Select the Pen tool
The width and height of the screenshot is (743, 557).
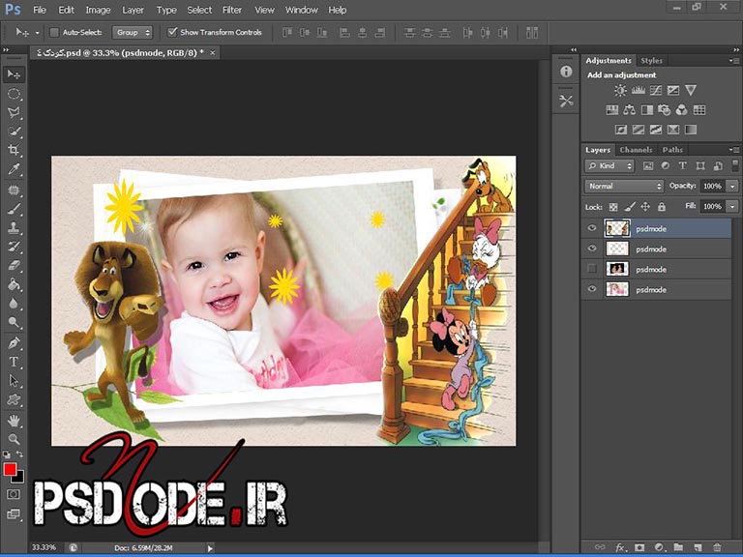coord(14,343)
